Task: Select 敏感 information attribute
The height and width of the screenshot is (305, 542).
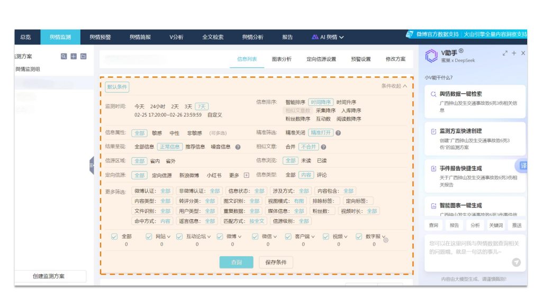Action: pos(157,133)
